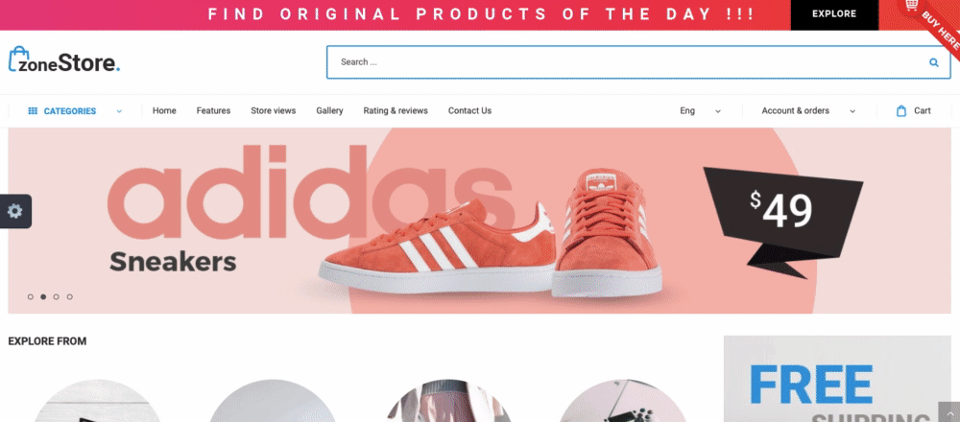The height and width of the screenshot is (422, 960).
Task: Select the fourth slider dot
Action: [x=70, y=296]
